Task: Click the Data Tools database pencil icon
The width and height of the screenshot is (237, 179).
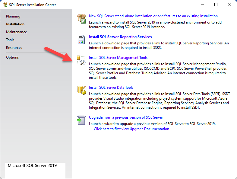Action: coord(82,90)
